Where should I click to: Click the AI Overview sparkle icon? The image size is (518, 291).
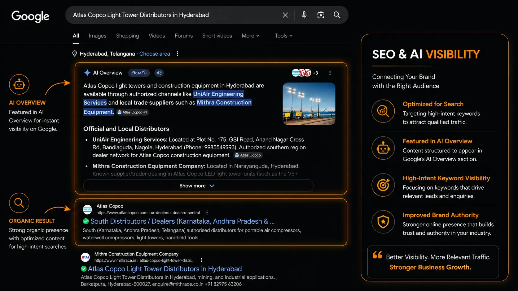click(87, 73)
